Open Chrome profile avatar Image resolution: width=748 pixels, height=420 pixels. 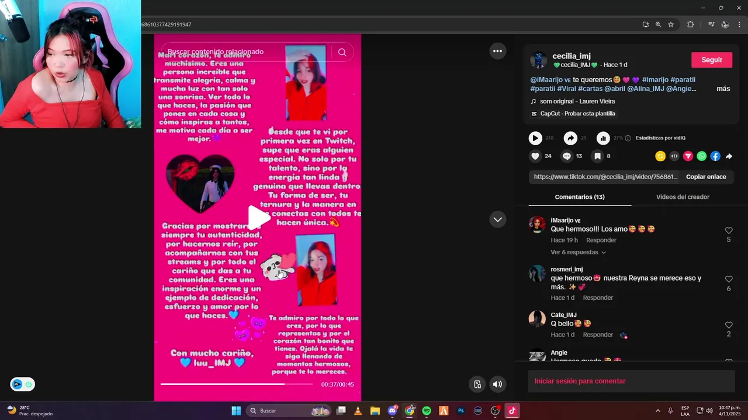click(725, 24)
